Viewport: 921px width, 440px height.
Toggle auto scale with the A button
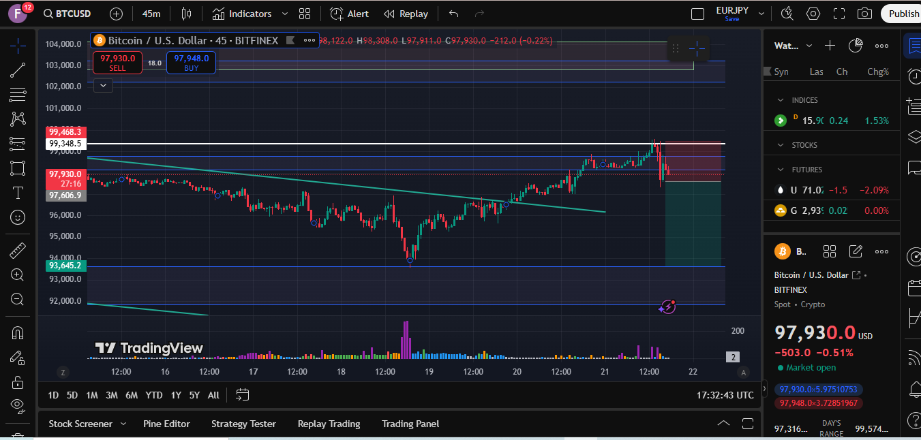point(744,372)
